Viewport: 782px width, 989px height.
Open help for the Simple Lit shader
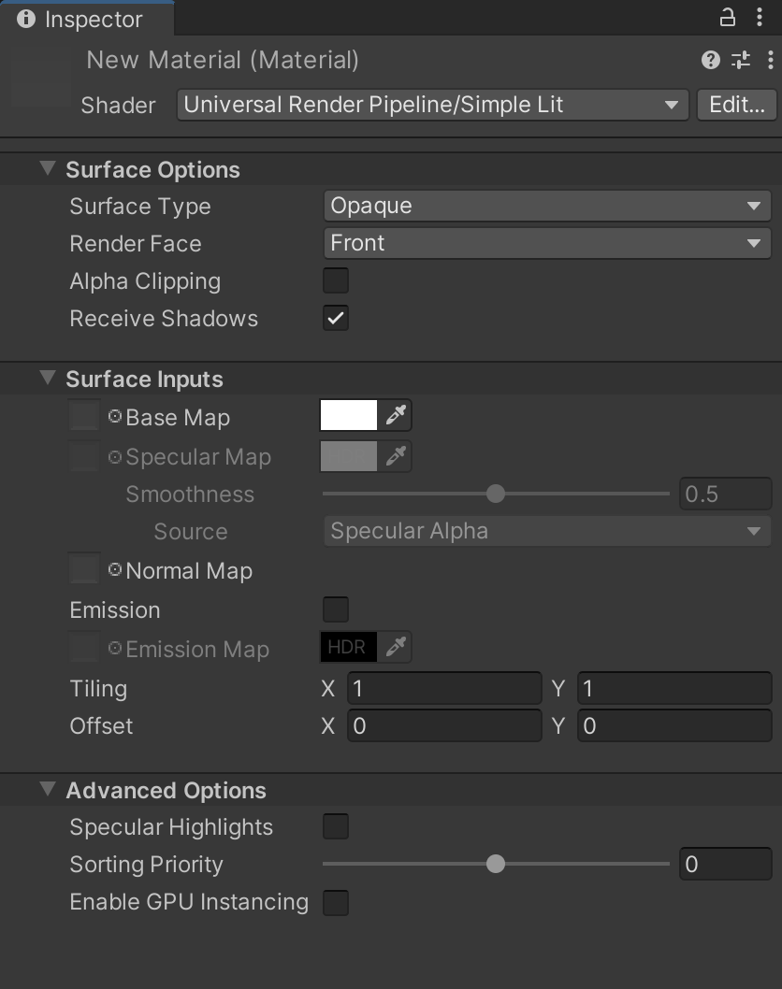(x=712, y=60)
